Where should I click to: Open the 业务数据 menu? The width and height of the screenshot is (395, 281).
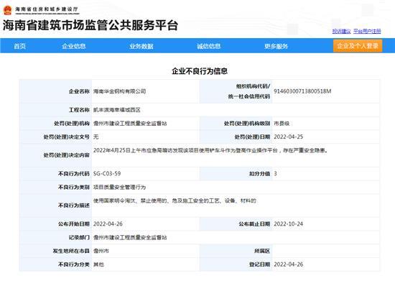pyautogui.click(x=141, y=46)
